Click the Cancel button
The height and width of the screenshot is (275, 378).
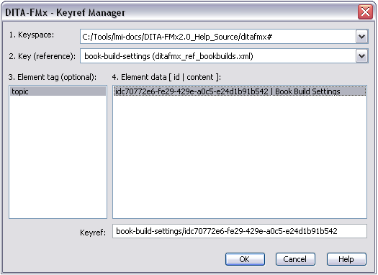[x=295, y=259]
